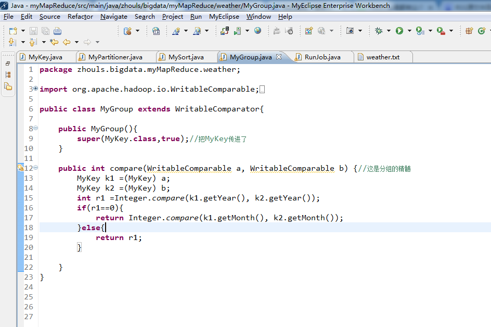Click the New wizard toolbar icon
491x327 pixels.
tap(13, 31)
